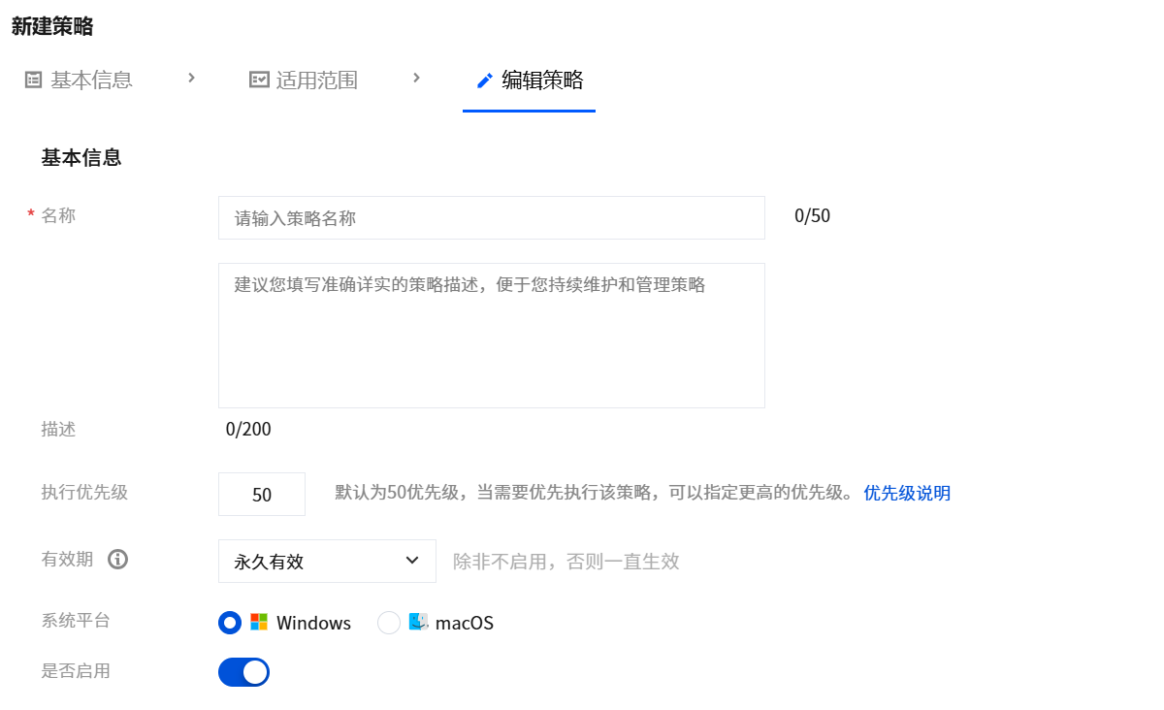The height and width of the screenshot is (710, 1164).
Task: Click the 基本信息 section heading
Action: pos(81,157)
